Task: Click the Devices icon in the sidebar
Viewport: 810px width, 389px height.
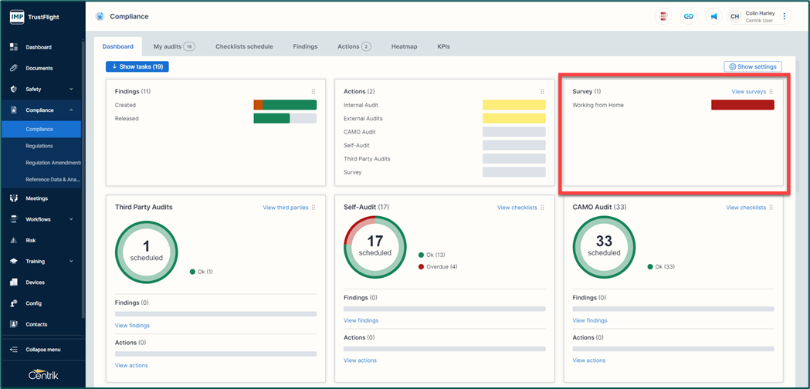Action: [x=14, y=282]
